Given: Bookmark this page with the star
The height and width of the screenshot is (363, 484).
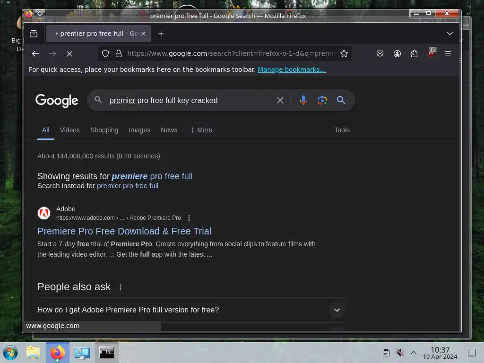Looking at the screenshot, I should click(x=344, y=54).
